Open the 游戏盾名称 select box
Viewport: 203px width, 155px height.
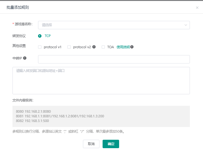click(109, 25)
